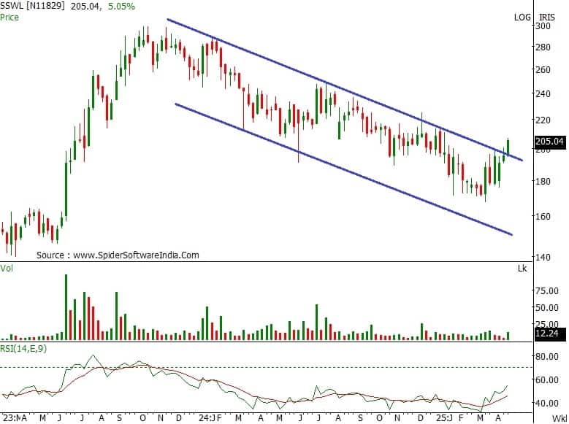The height and width of the screenshot is (424, 569).
Task: Click the tallest green volume bar
Action: [66, 307]
